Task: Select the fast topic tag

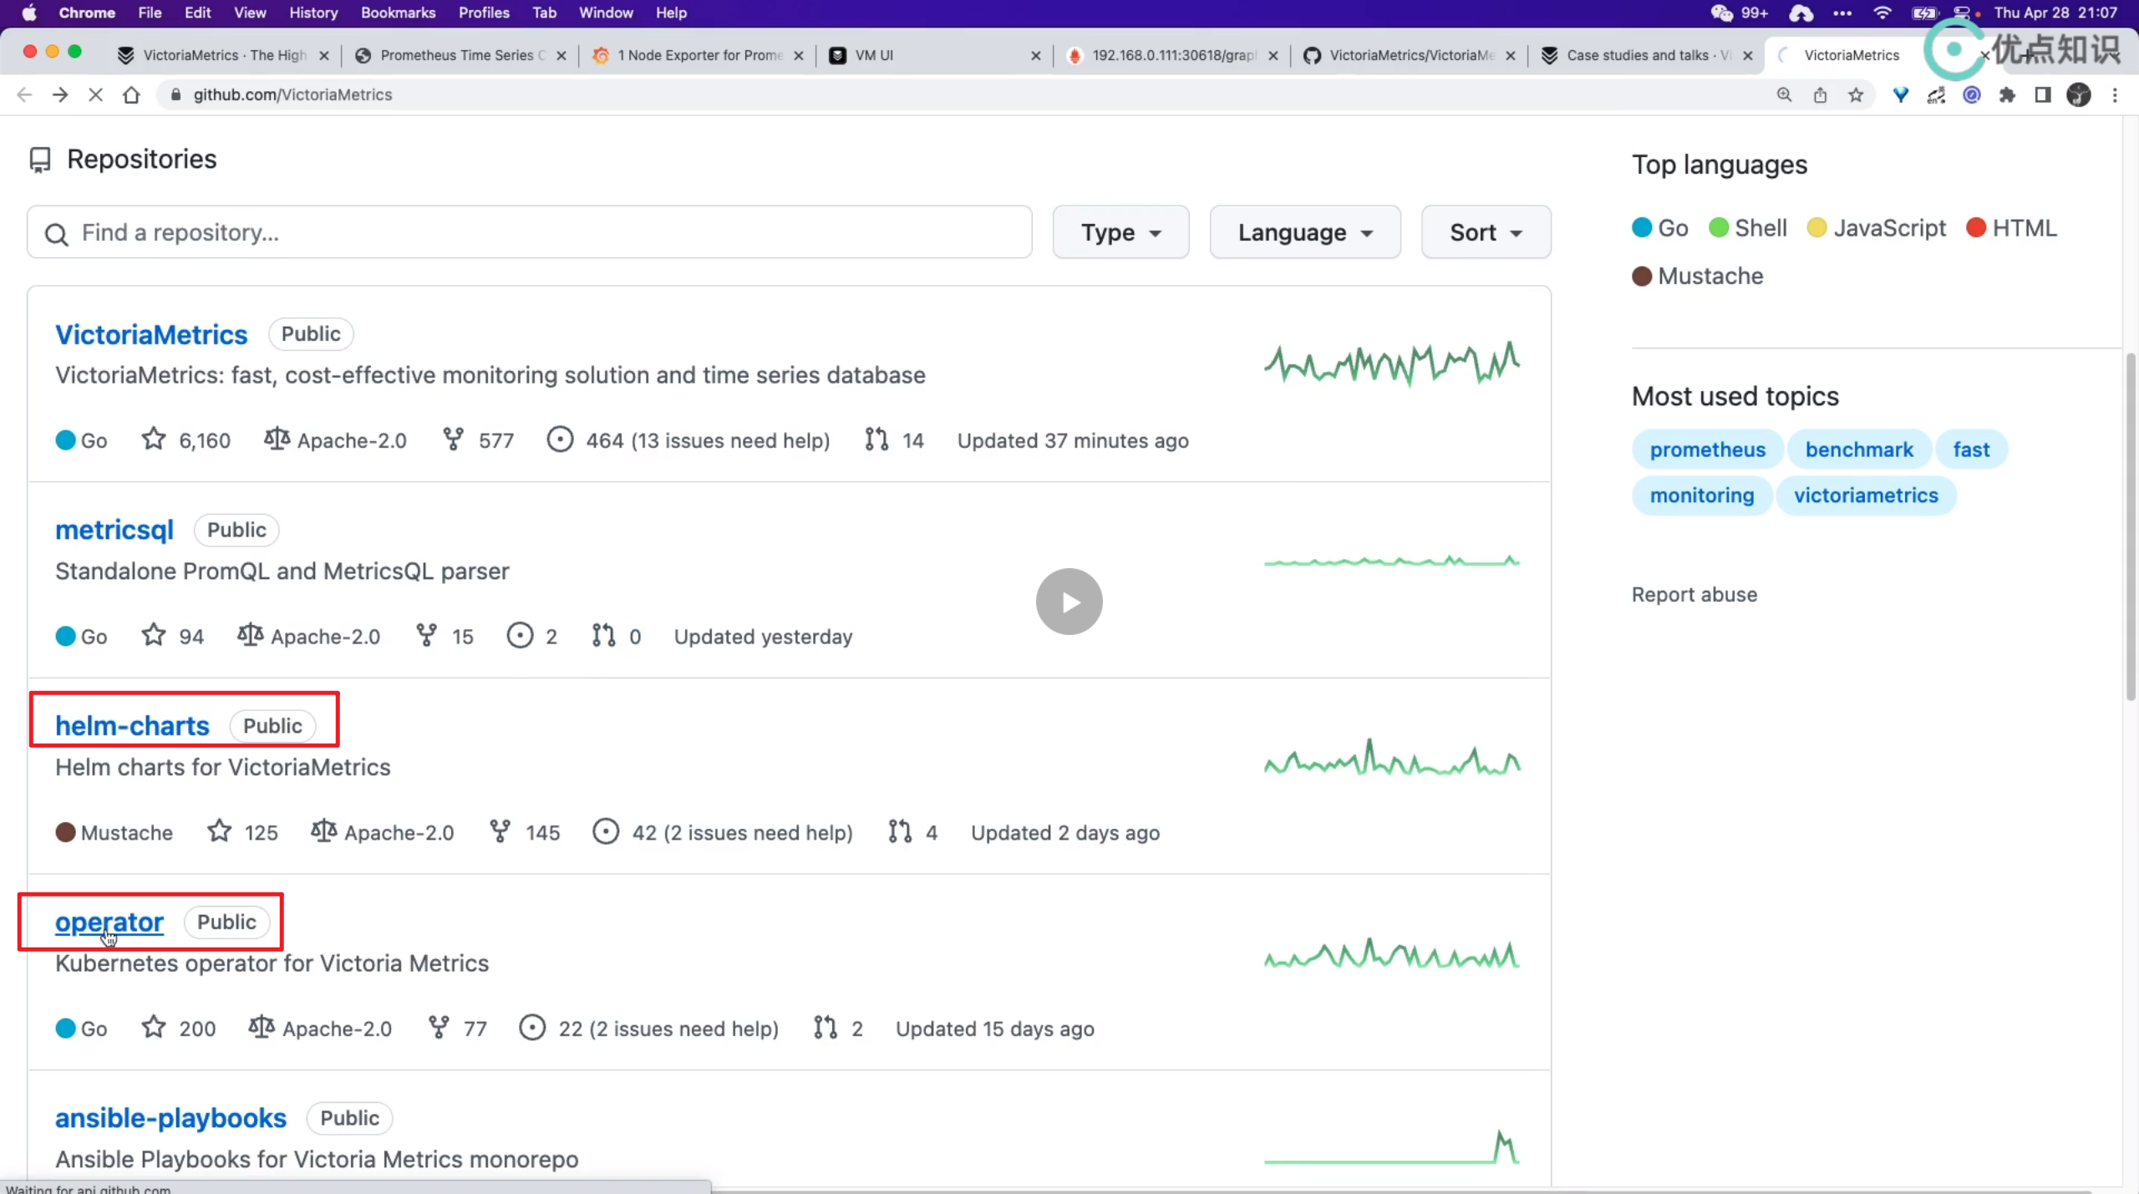Action: 1970,450
